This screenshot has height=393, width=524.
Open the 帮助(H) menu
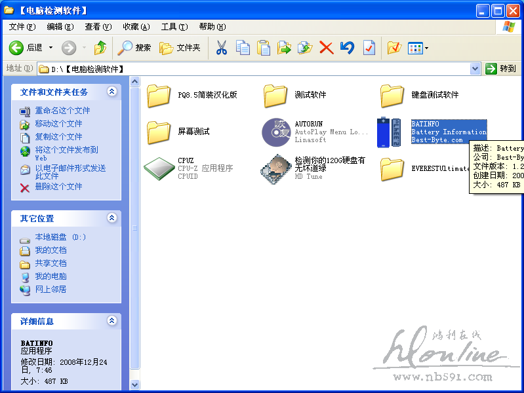pyautogui.click(x=212, y=27)
